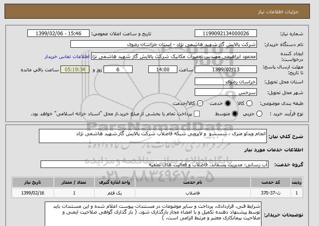Click the نوع فرآیند خرید label

point(286,114)
